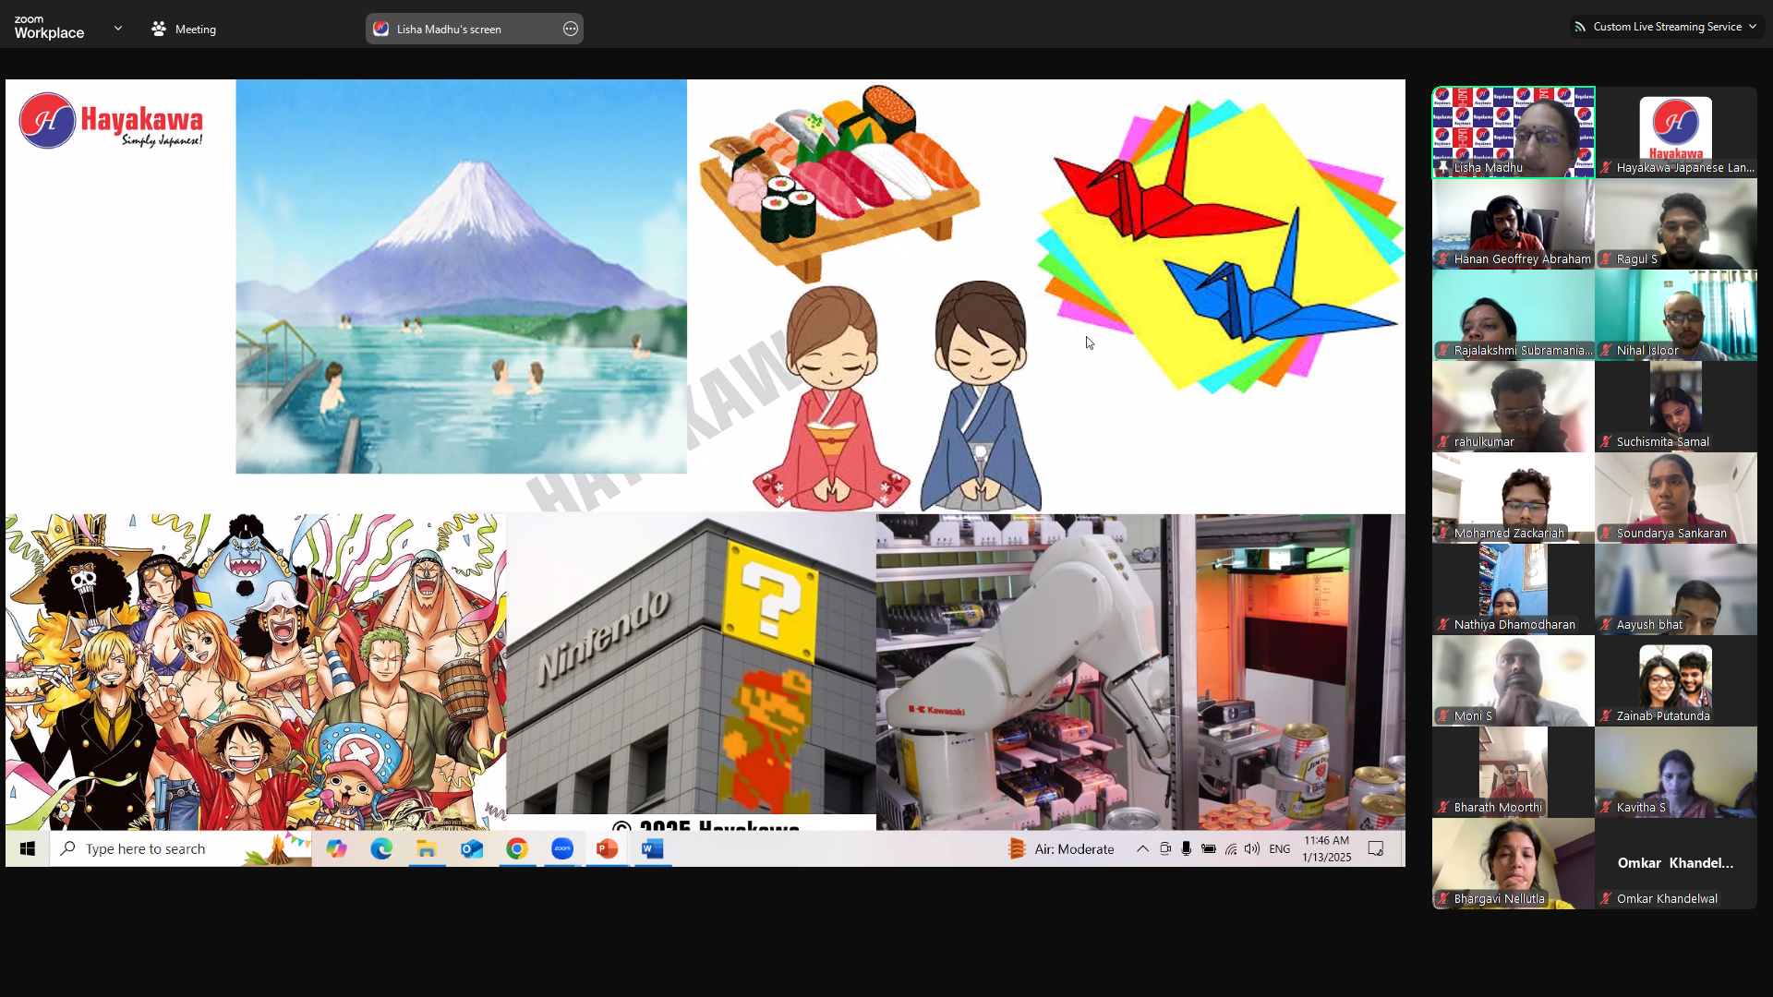1773x997 pixels.
Task: Open Google Chrome in the shared taskbar
Action: (517, 848)
